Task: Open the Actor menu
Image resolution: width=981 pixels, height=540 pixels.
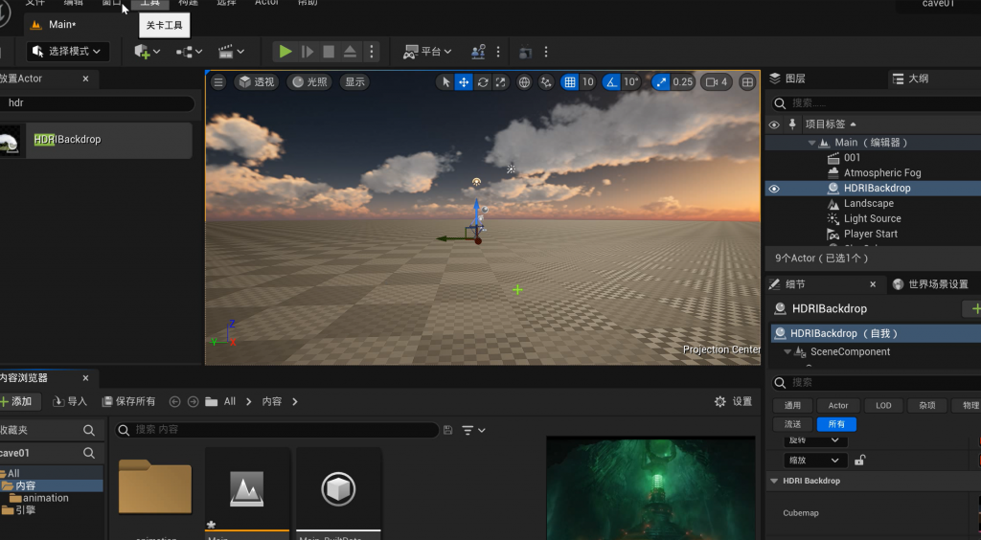Action: point(266,3)
